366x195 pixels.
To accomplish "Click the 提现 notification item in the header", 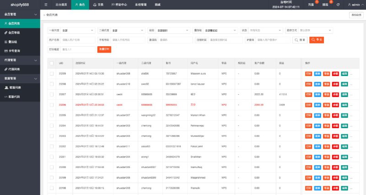I will click(325, 5).
